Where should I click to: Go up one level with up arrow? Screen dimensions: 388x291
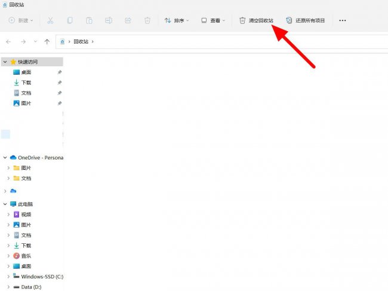[47, 42]
